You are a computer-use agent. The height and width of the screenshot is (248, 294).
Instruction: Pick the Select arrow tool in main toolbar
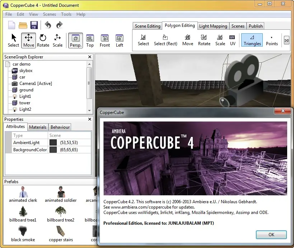pyautogui.click(x=14, y=40)
